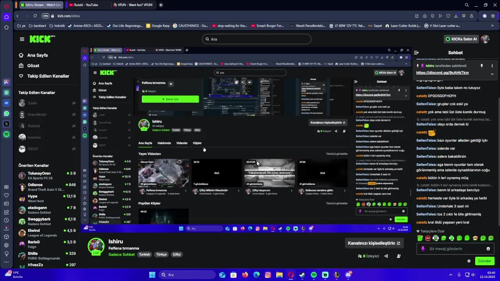
Task: Select the Turkish tag
Action: tap(145, 254)
